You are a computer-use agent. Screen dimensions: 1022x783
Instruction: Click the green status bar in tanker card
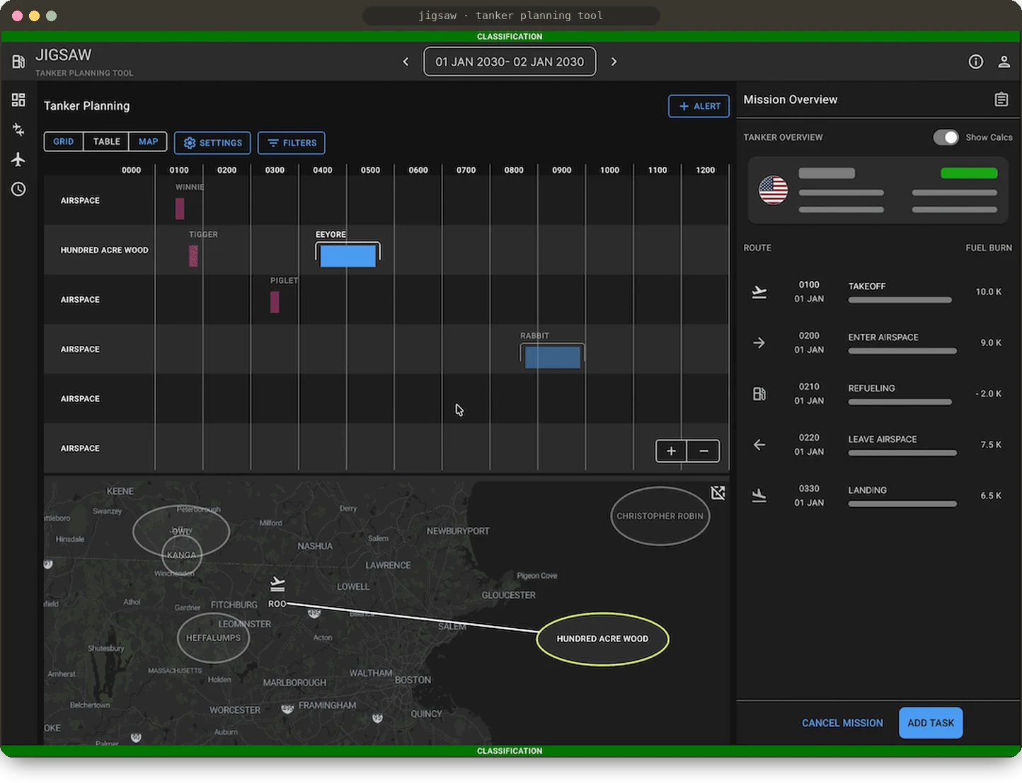click(x=969, y=173)
